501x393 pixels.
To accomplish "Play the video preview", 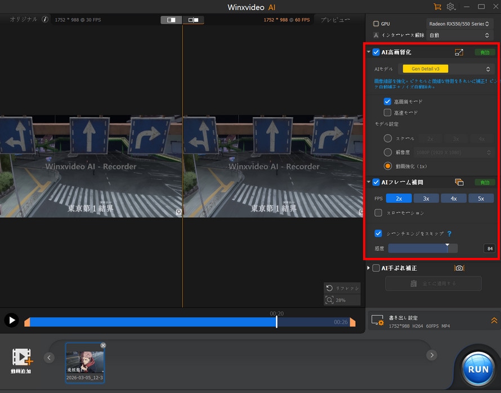I will (x=11, y=320).
